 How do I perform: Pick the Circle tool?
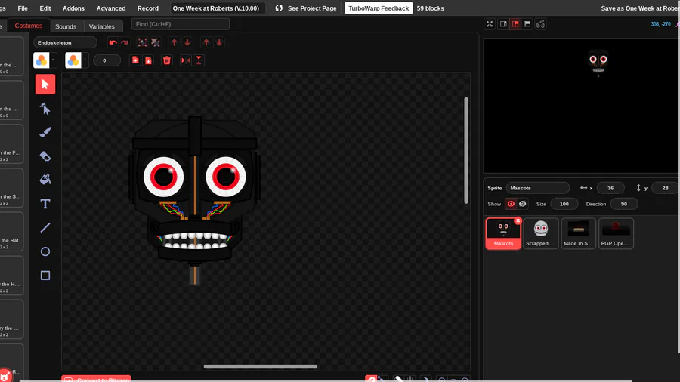(45, 251)
